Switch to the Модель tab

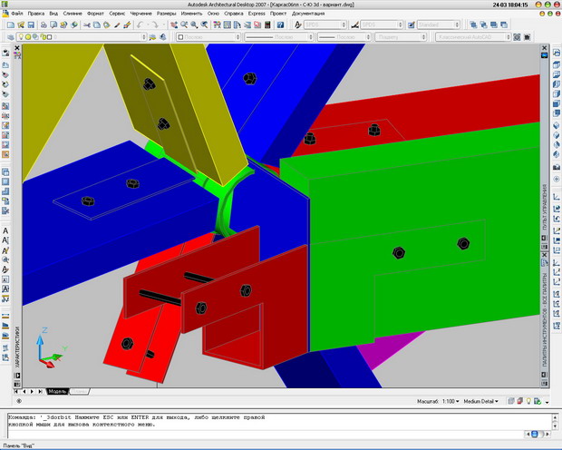pyautogui.click(x=57, y=392)
